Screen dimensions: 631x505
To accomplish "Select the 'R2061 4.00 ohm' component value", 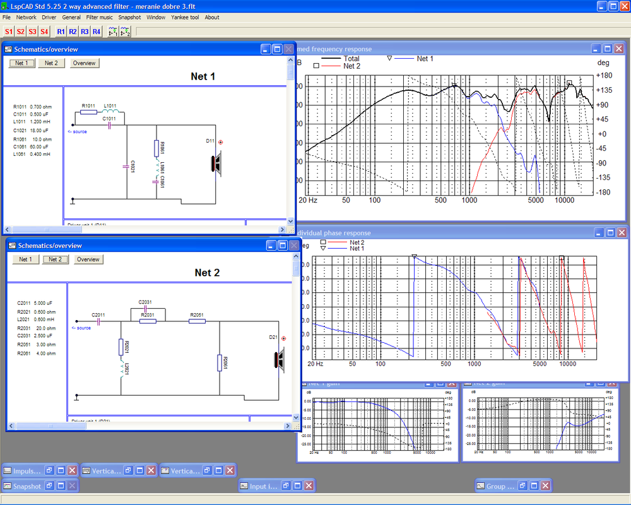I will tap(37, 353).
